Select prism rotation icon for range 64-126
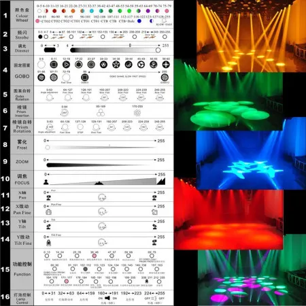This screenshot has width=306, height=306. pos(65,127)
